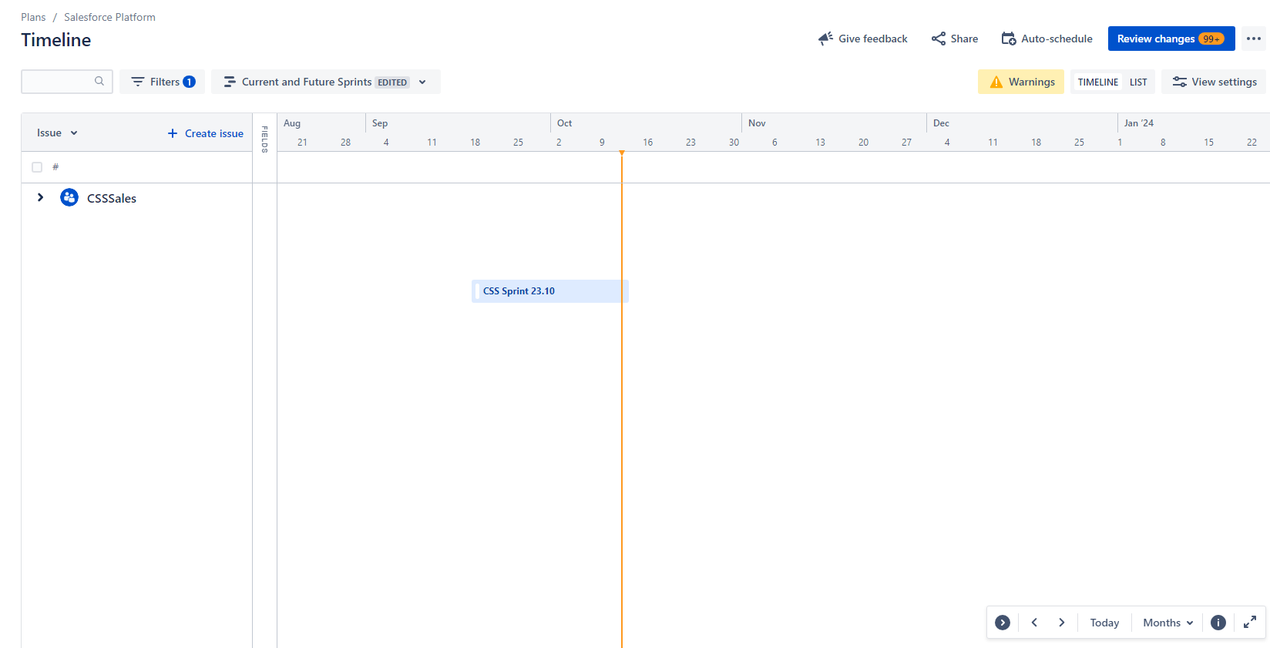
Task: Click the Give feedback button
Action: pyautogui.click(x=862, y=39)
